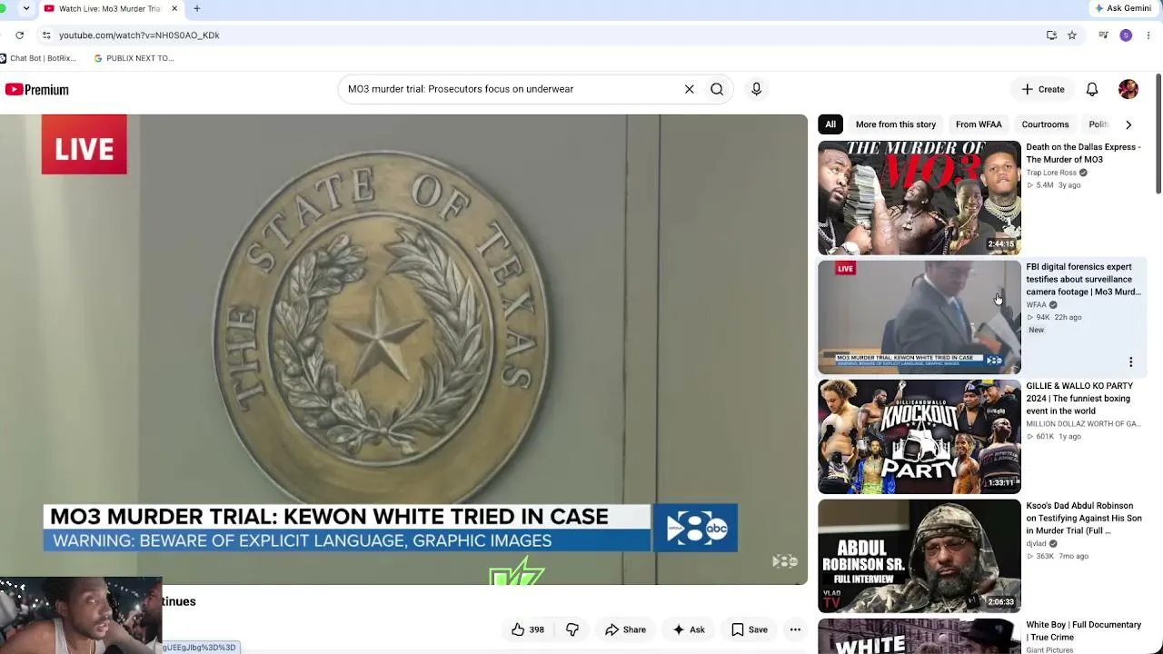Visit MILLION DOLLAZ WORTH OF GA... channel
The width and height of the screenshot is (1163, 654).
coord(1083,424)
